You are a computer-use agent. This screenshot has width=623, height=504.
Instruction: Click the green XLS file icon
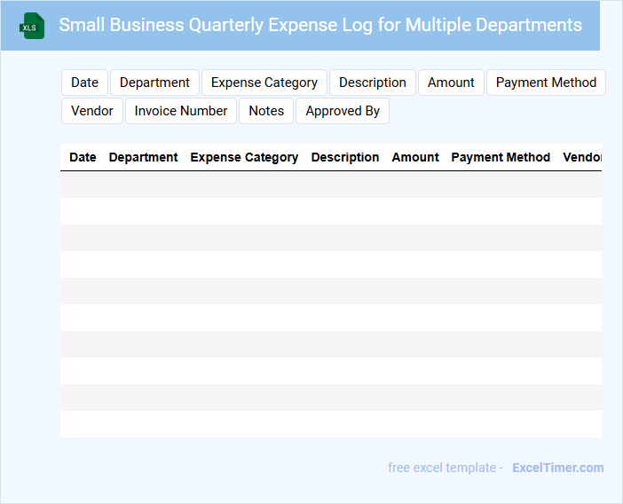point(32,26)
